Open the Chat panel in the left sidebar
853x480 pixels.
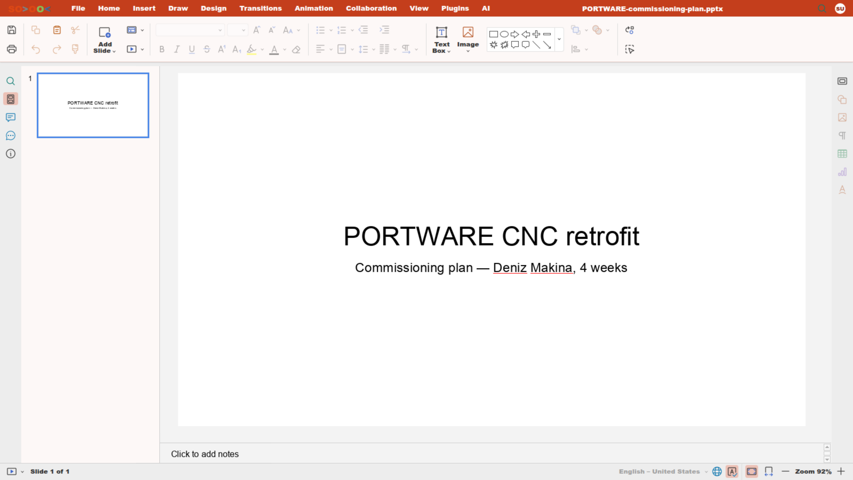coord(11,135)
